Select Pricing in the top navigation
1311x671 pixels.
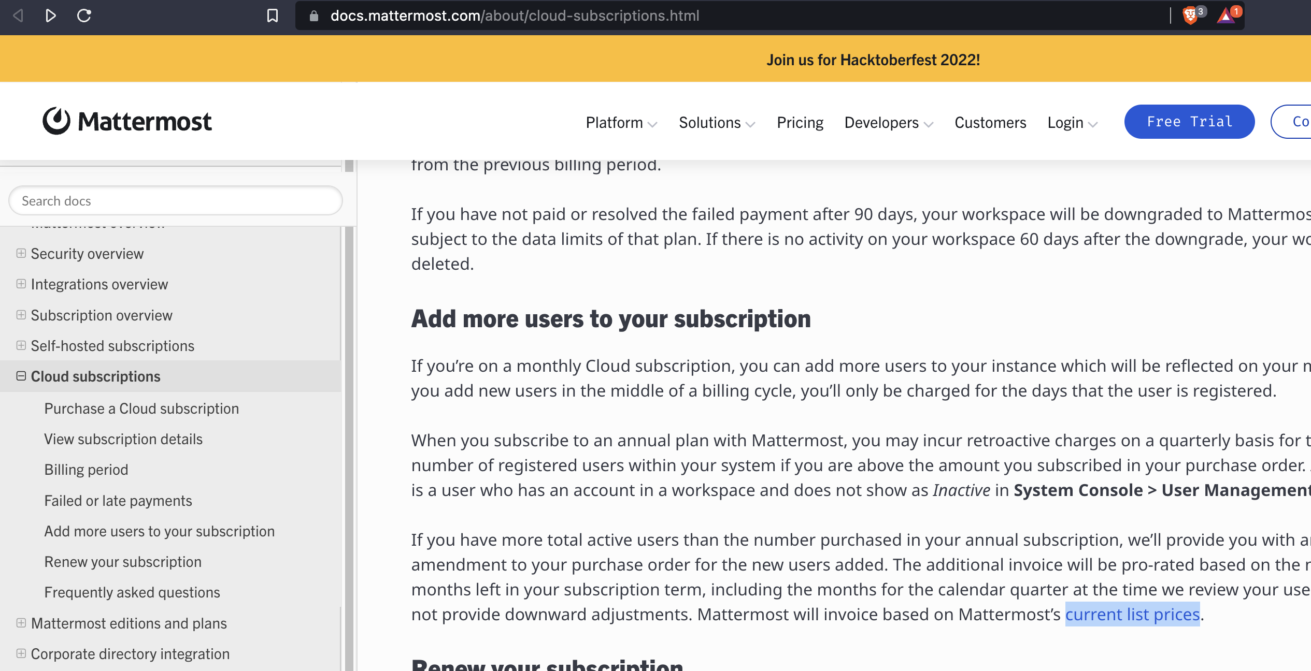(x=800, y=123)
